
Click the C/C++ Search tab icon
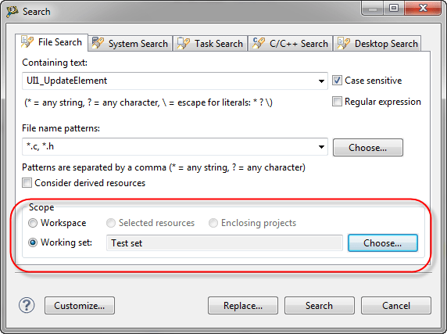pyautogui.click(x=259, y=43)
